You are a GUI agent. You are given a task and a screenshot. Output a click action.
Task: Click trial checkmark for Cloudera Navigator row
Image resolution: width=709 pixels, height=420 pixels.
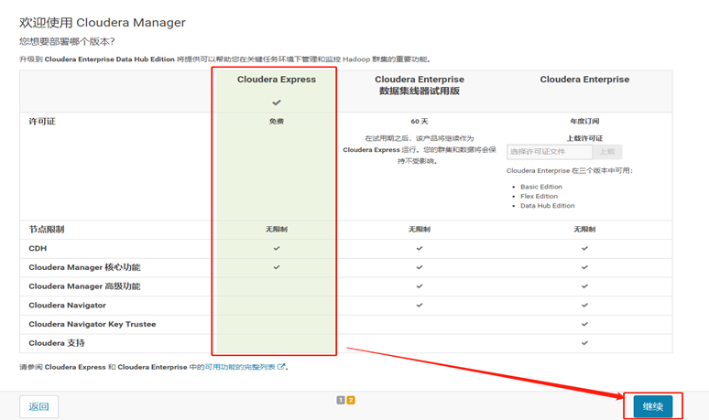[x=420, y=306]
